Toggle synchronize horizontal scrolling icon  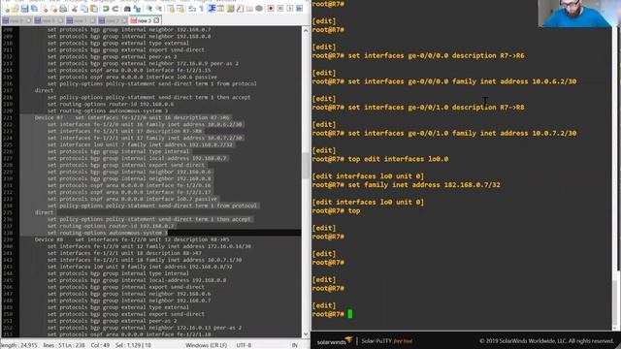click(x=180, y=9)
